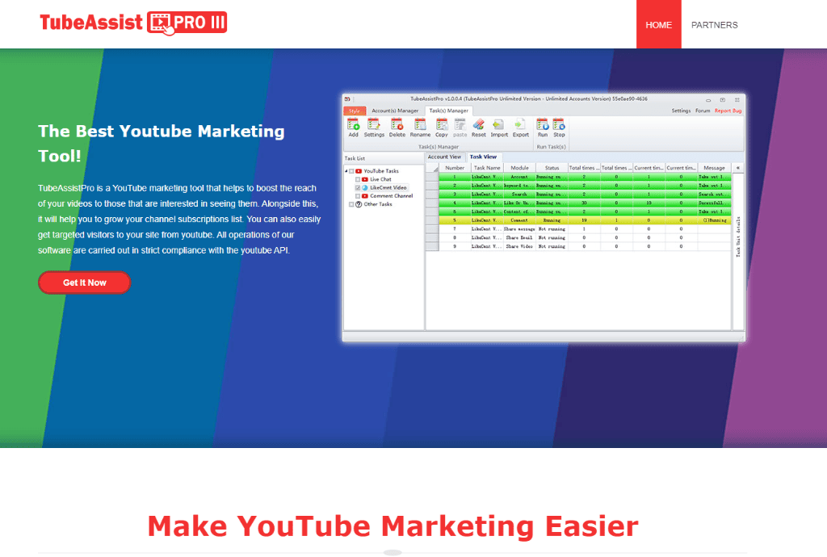827x557 pixels.
Task: Select the Comment Channel tree item
Action: 392,196
